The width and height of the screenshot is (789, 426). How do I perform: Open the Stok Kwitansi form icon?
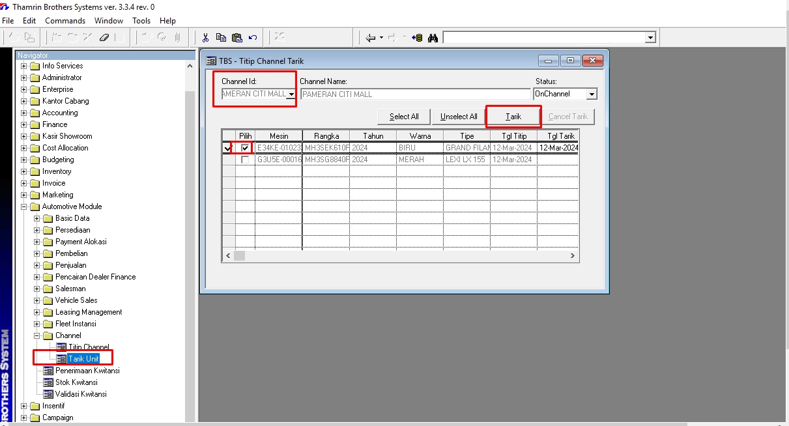(x=48, y=382)
